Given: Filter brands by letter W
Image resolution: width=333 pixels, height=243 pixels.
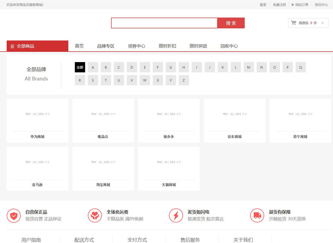Looking at the screenshot, I should point(145,80).
